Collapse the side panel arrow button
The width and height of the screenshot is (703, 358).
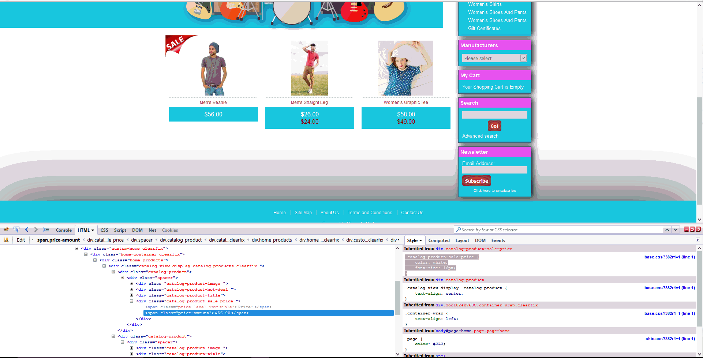click(x=698, y=240)
